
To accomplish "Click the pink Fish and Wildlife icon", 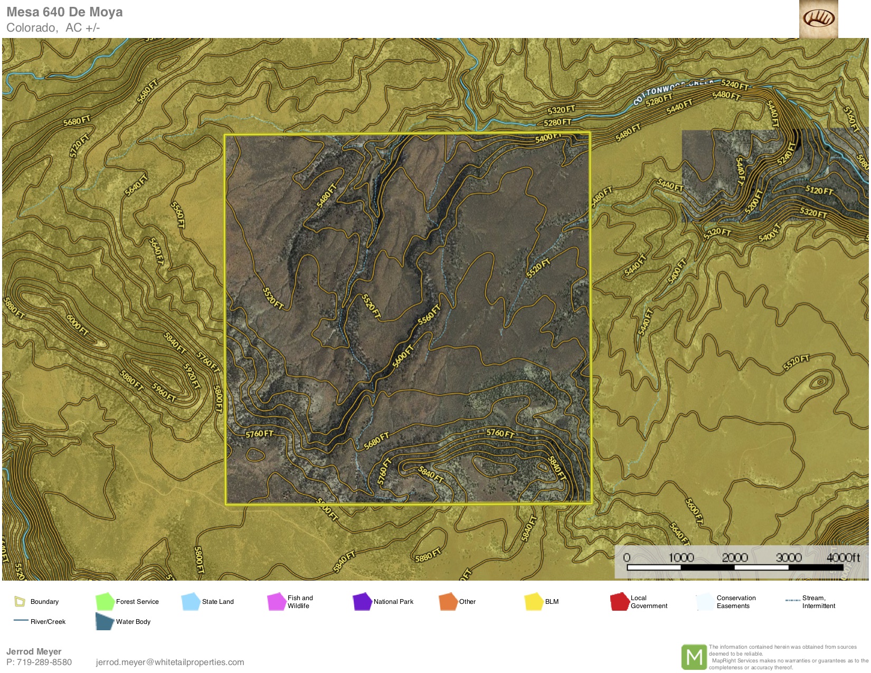I will [276, 602].
